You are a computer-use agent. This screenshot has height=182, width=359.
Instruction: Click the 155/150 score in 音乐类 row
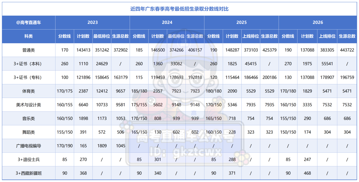click(288, 119)
